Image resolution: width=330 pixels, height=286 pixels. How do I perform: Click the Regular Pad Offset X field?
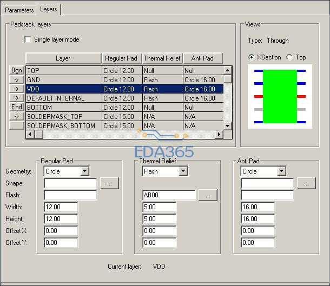(x=61, y=231)
